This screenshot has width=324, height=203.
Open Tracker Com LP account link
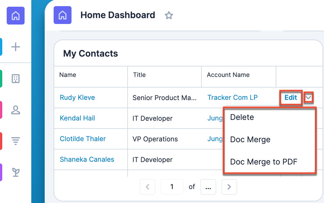pos(232,98)
